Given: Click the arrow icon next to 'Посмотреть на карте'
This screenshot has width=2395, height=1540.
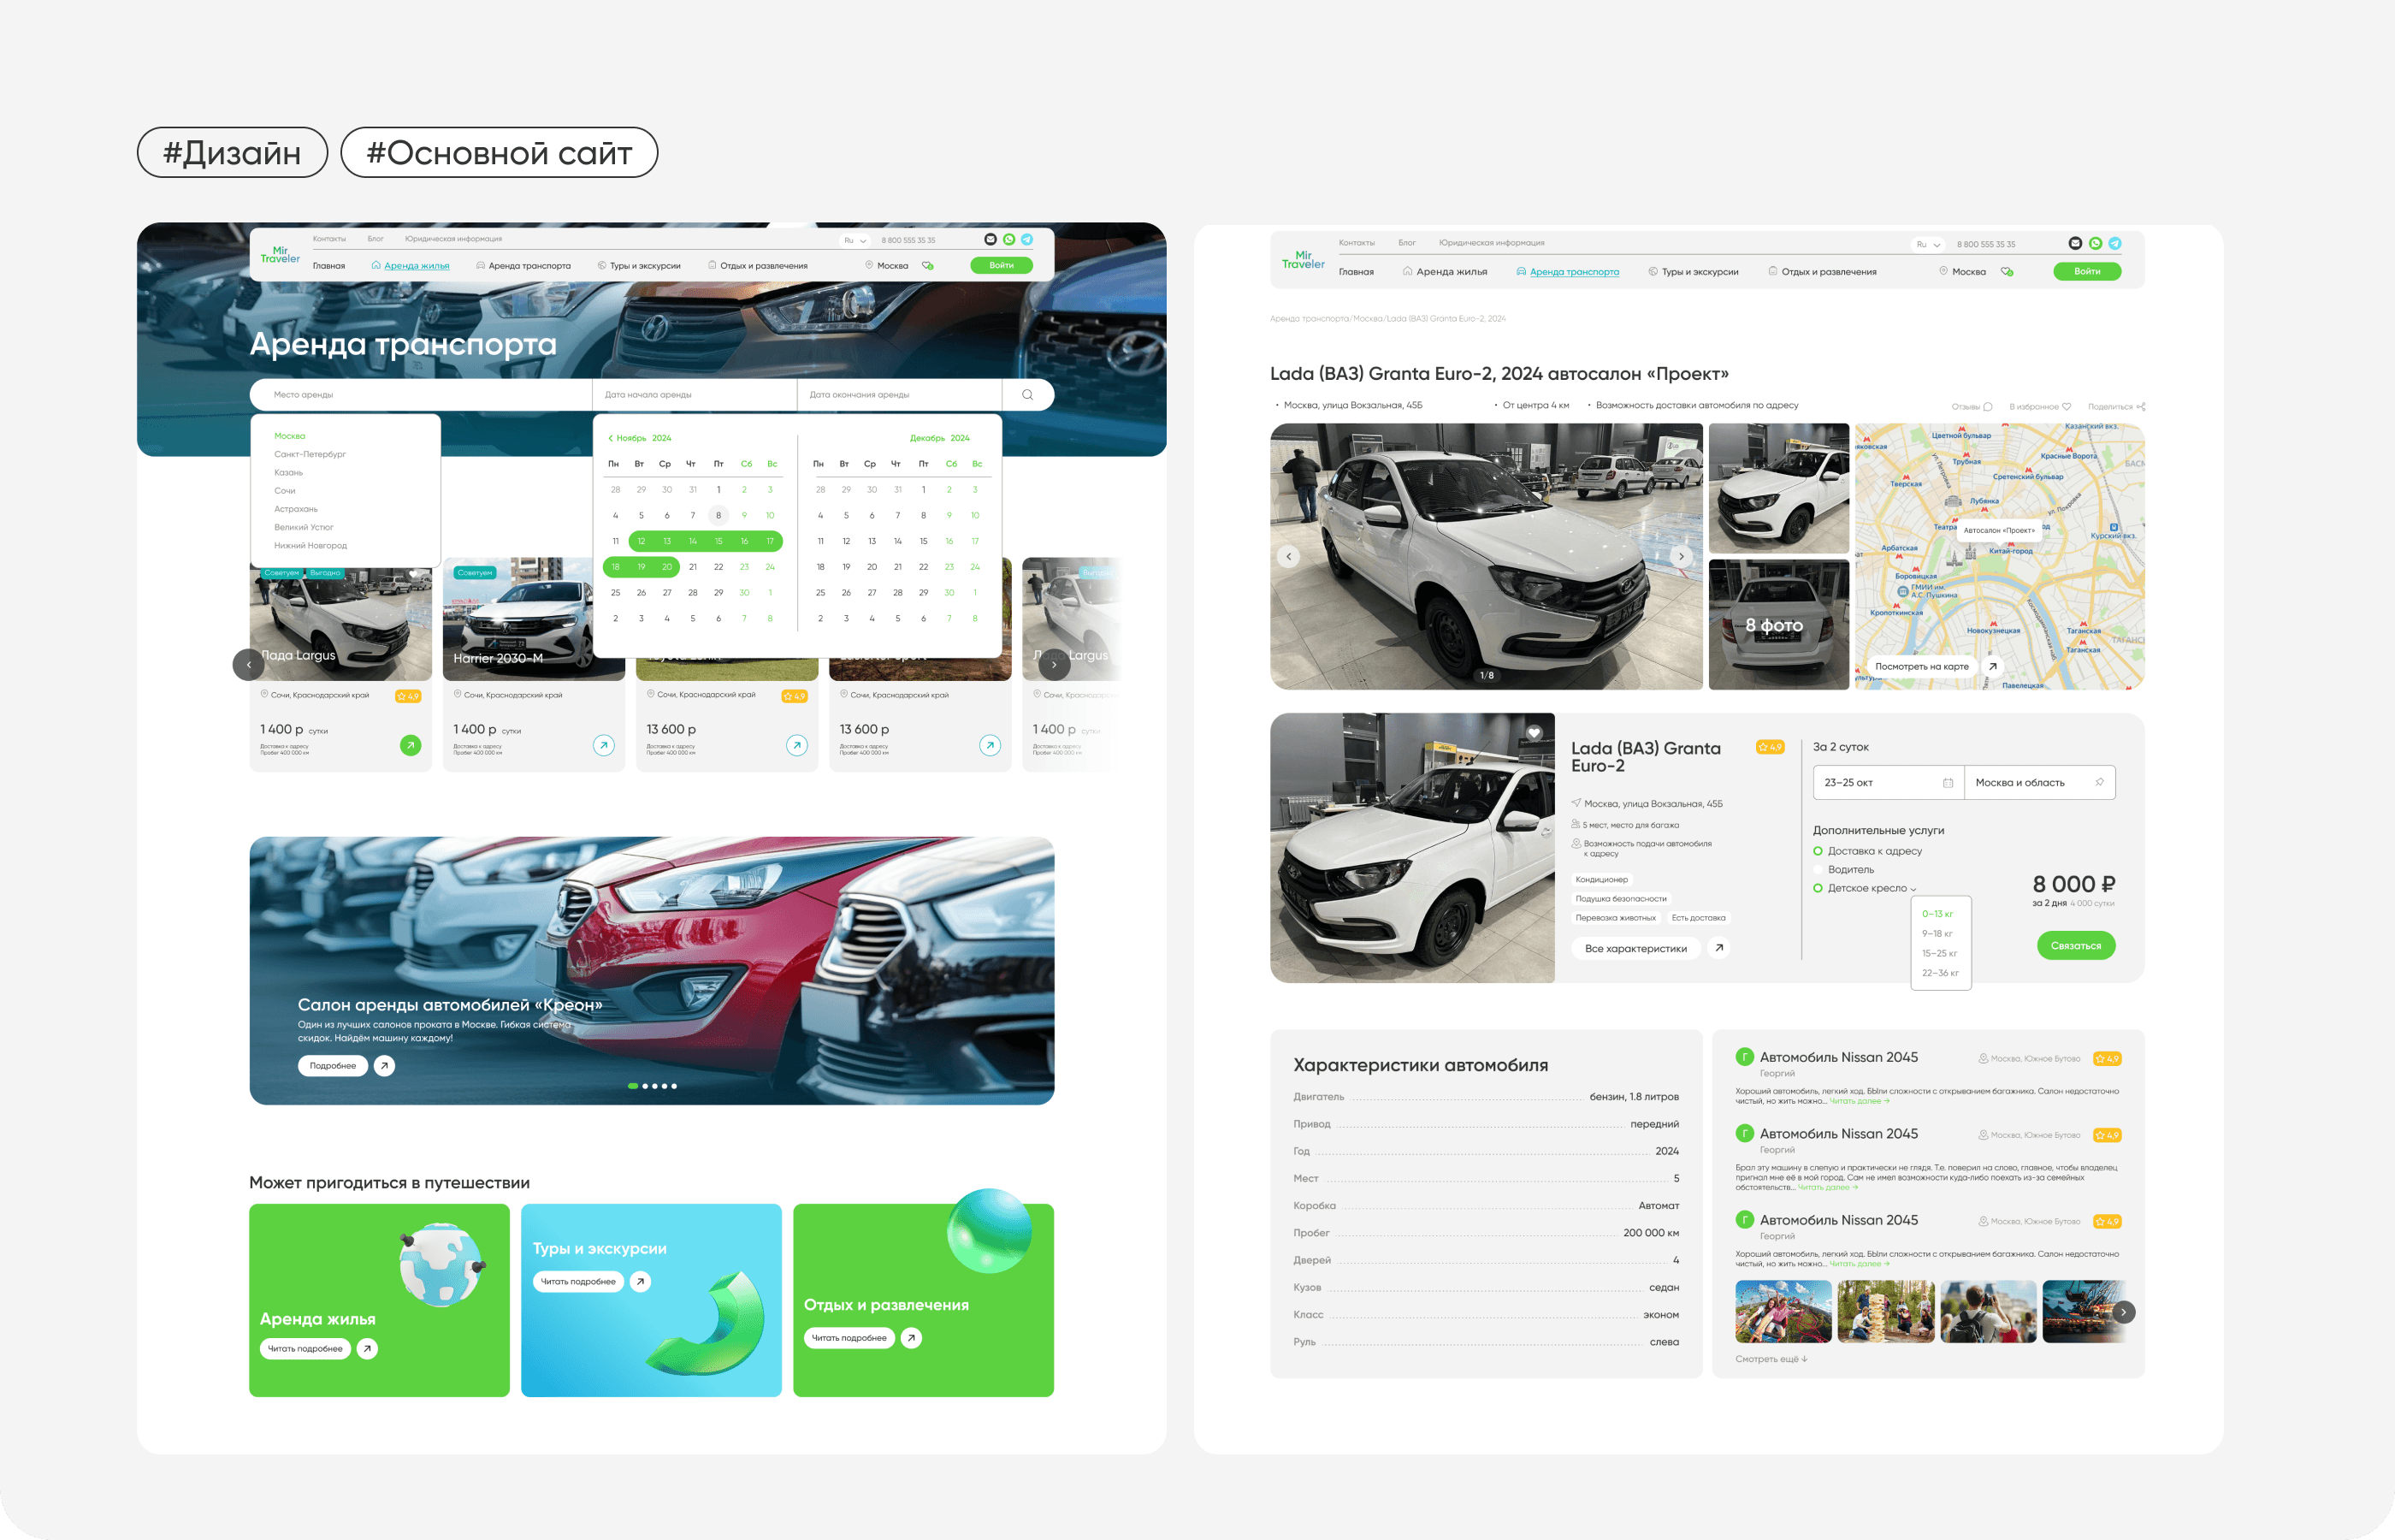Looking at the screenshot, I should point(1992,666).
